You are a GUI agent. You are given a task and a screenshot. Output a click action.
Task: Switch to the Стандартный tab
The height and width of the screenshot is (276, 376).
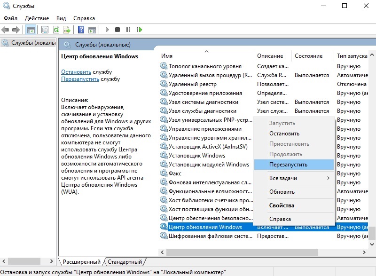click(x=125, y=262)
